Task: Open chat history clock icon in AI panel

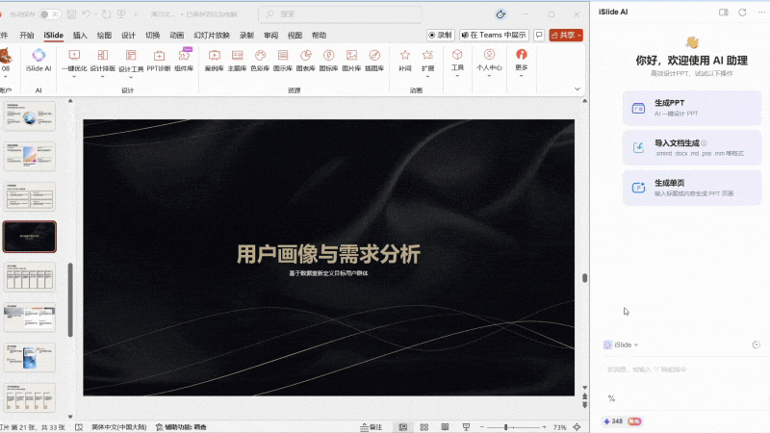Action: pyautogui.click(x=756, y=344)
